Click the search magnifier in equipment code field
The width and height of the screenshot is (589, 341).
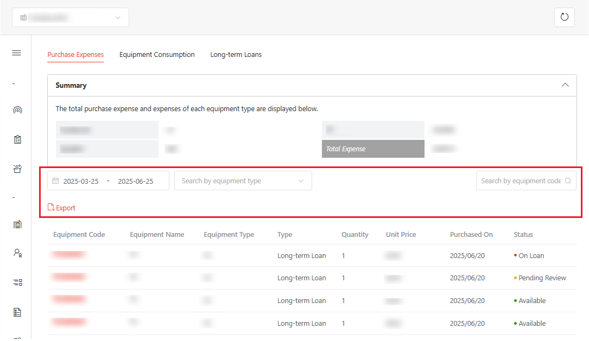click(568, 181)
